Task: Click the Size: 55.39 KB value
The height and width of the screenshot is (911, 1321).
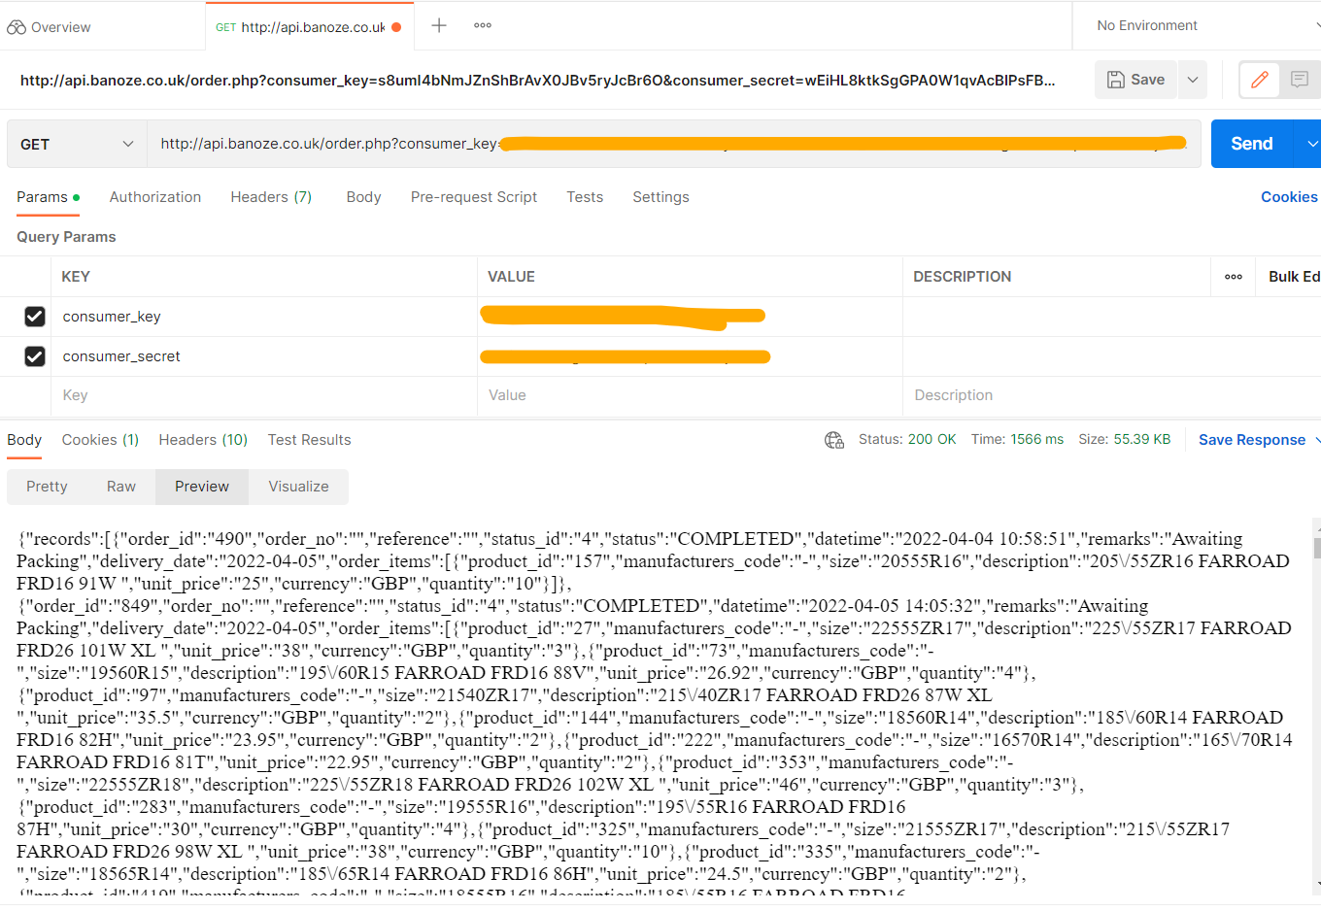Action: (1125, 440)
